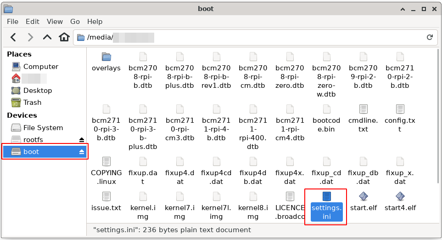Image resolution: width=442 pixels, height=240 pixels.
Task: Select the start4.elf file icon
Action: [400, 196]
